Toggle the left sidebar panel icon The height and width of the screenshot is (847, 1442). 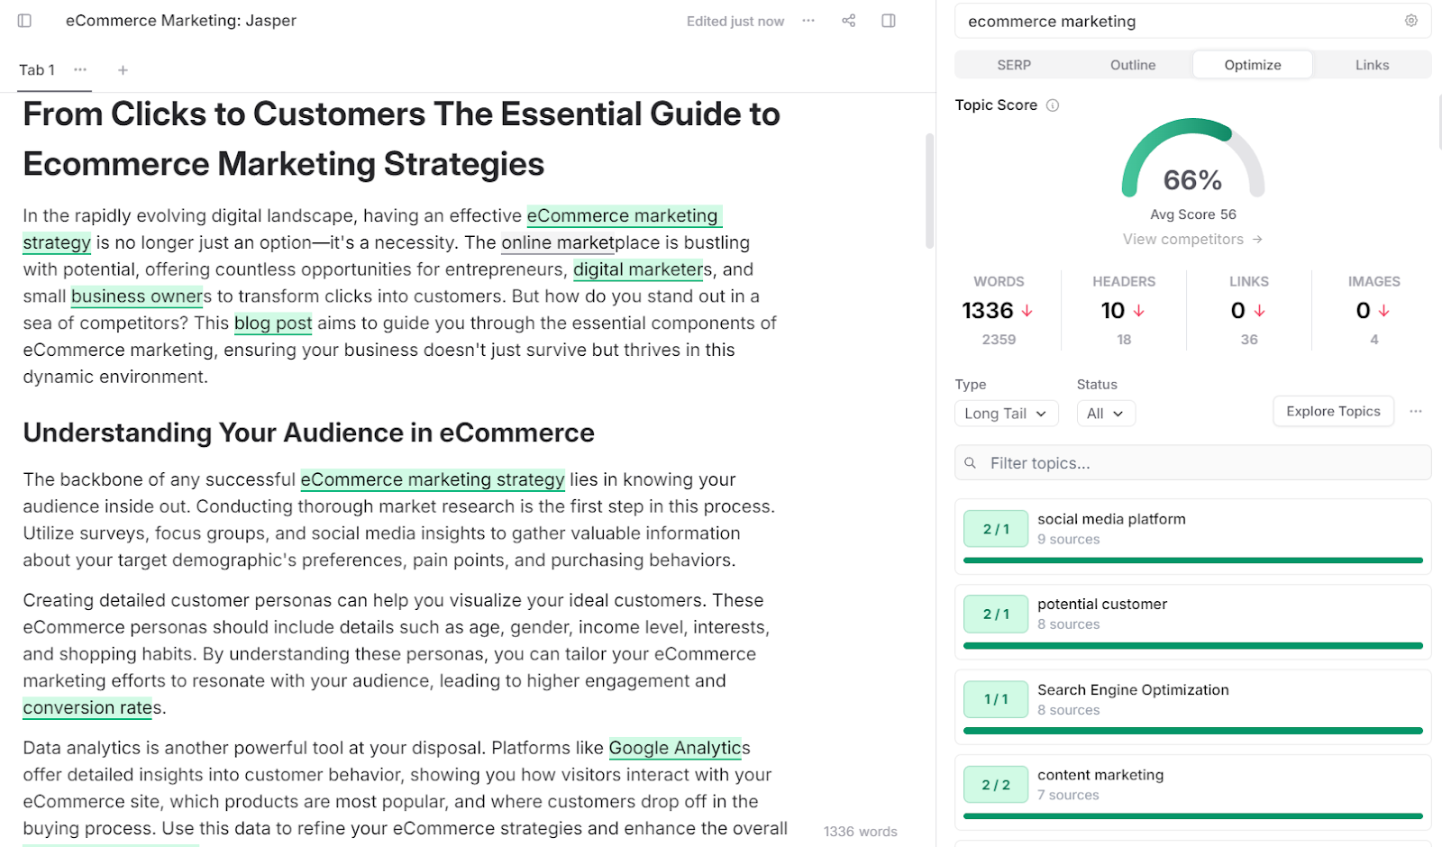point(24,21)
